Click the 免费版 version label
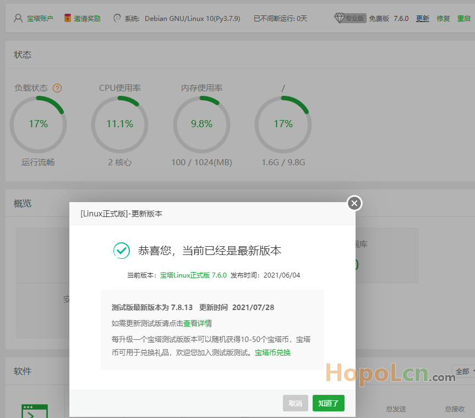 coord(379,19)
